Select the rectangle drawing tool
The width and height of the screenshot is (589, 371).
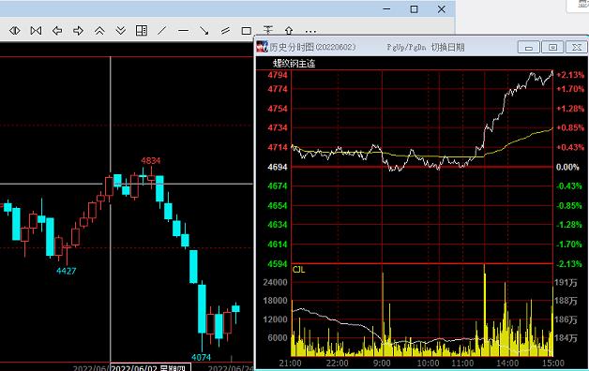point(247,31)
